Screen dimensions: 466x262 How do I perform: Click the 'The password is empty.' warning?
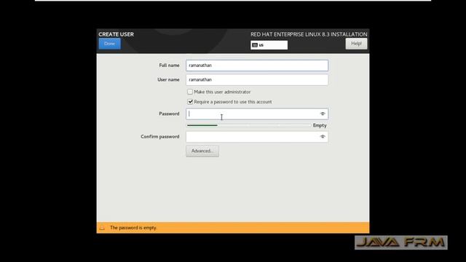(x=133, y=228)
